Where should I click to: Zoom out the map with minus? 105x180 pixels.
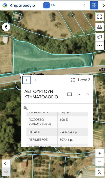click(x=99, y=162)
